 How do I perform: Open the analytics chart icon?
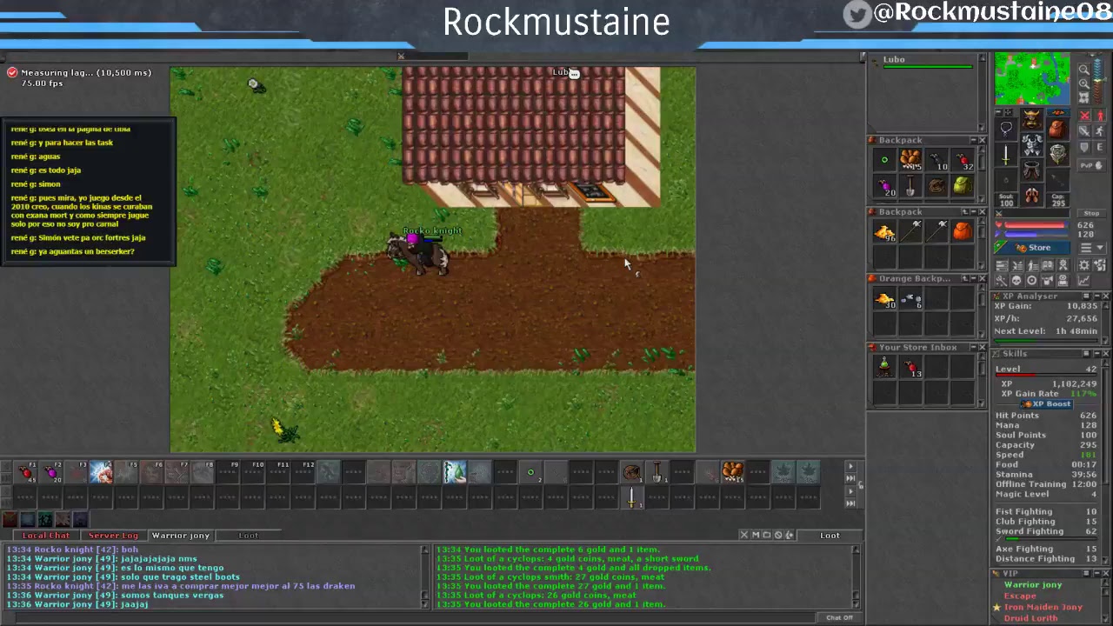pos(1084,281)
